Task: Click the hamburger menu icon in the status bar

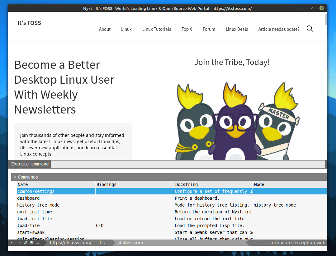Action: click(x=38, y=243)
